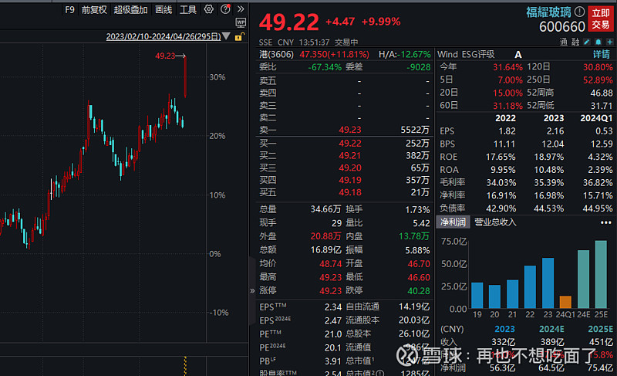
Task: Click the 跌停 limit-down price 40.28
Action: pyautogui.click(x=419, y=290)
